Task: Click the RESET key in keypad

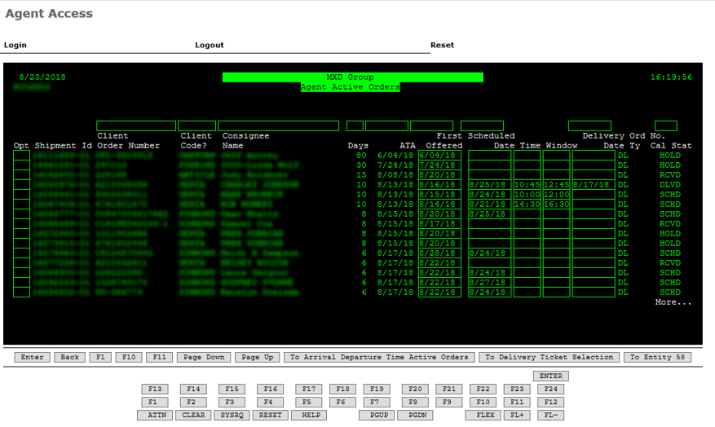Action: pos(271,415)
